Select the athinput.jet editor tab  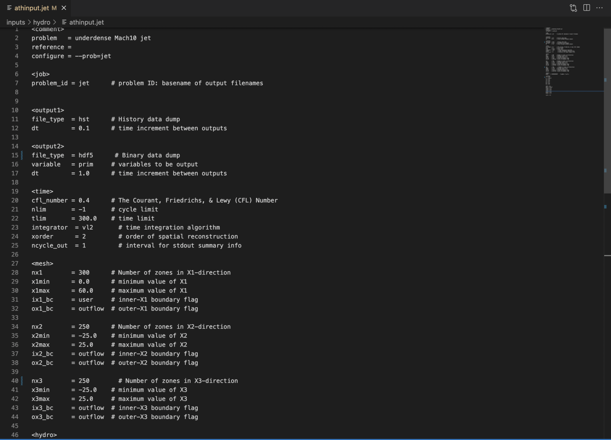pos(32,8)
